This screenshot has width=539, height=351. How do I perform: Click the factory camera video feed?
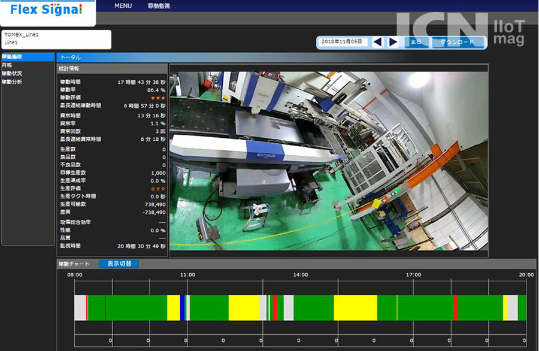pos(328,161)
